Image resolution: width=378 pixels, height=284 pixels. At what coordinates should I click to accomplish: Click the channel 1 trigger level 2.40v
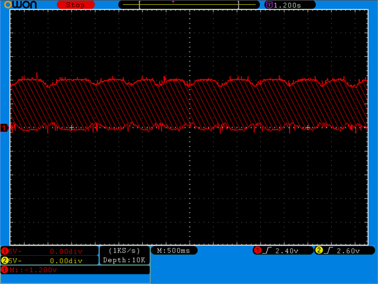[x=288, y=250]
